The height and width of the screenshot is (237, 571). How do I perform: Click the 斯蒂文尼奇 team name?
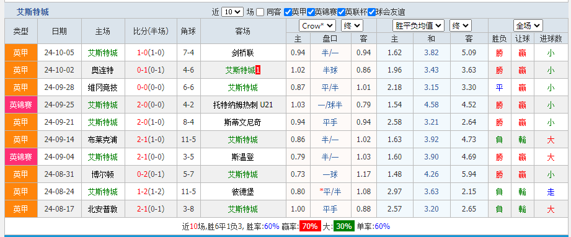pos(242,122)
